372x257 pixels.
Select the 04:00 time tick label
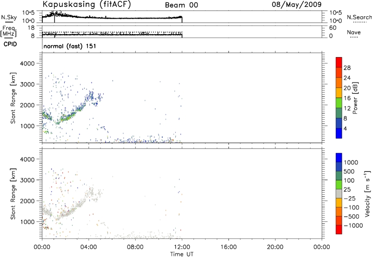pyautogui.click(x=89, y=247)
